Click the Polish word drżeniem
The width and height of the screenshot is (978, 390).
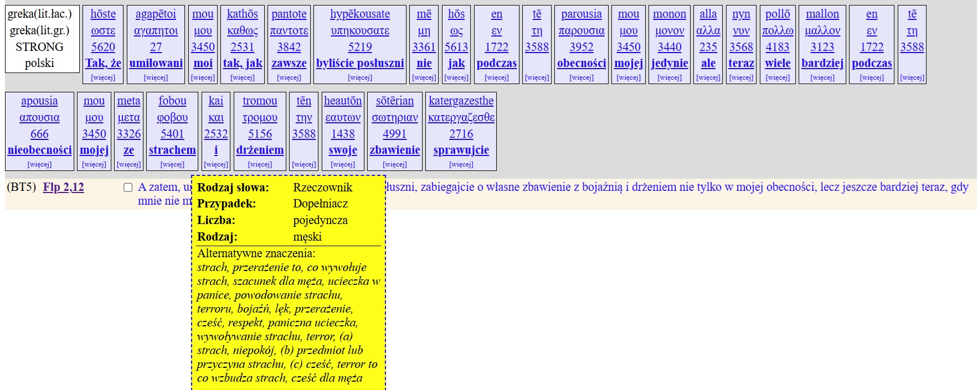260,150
